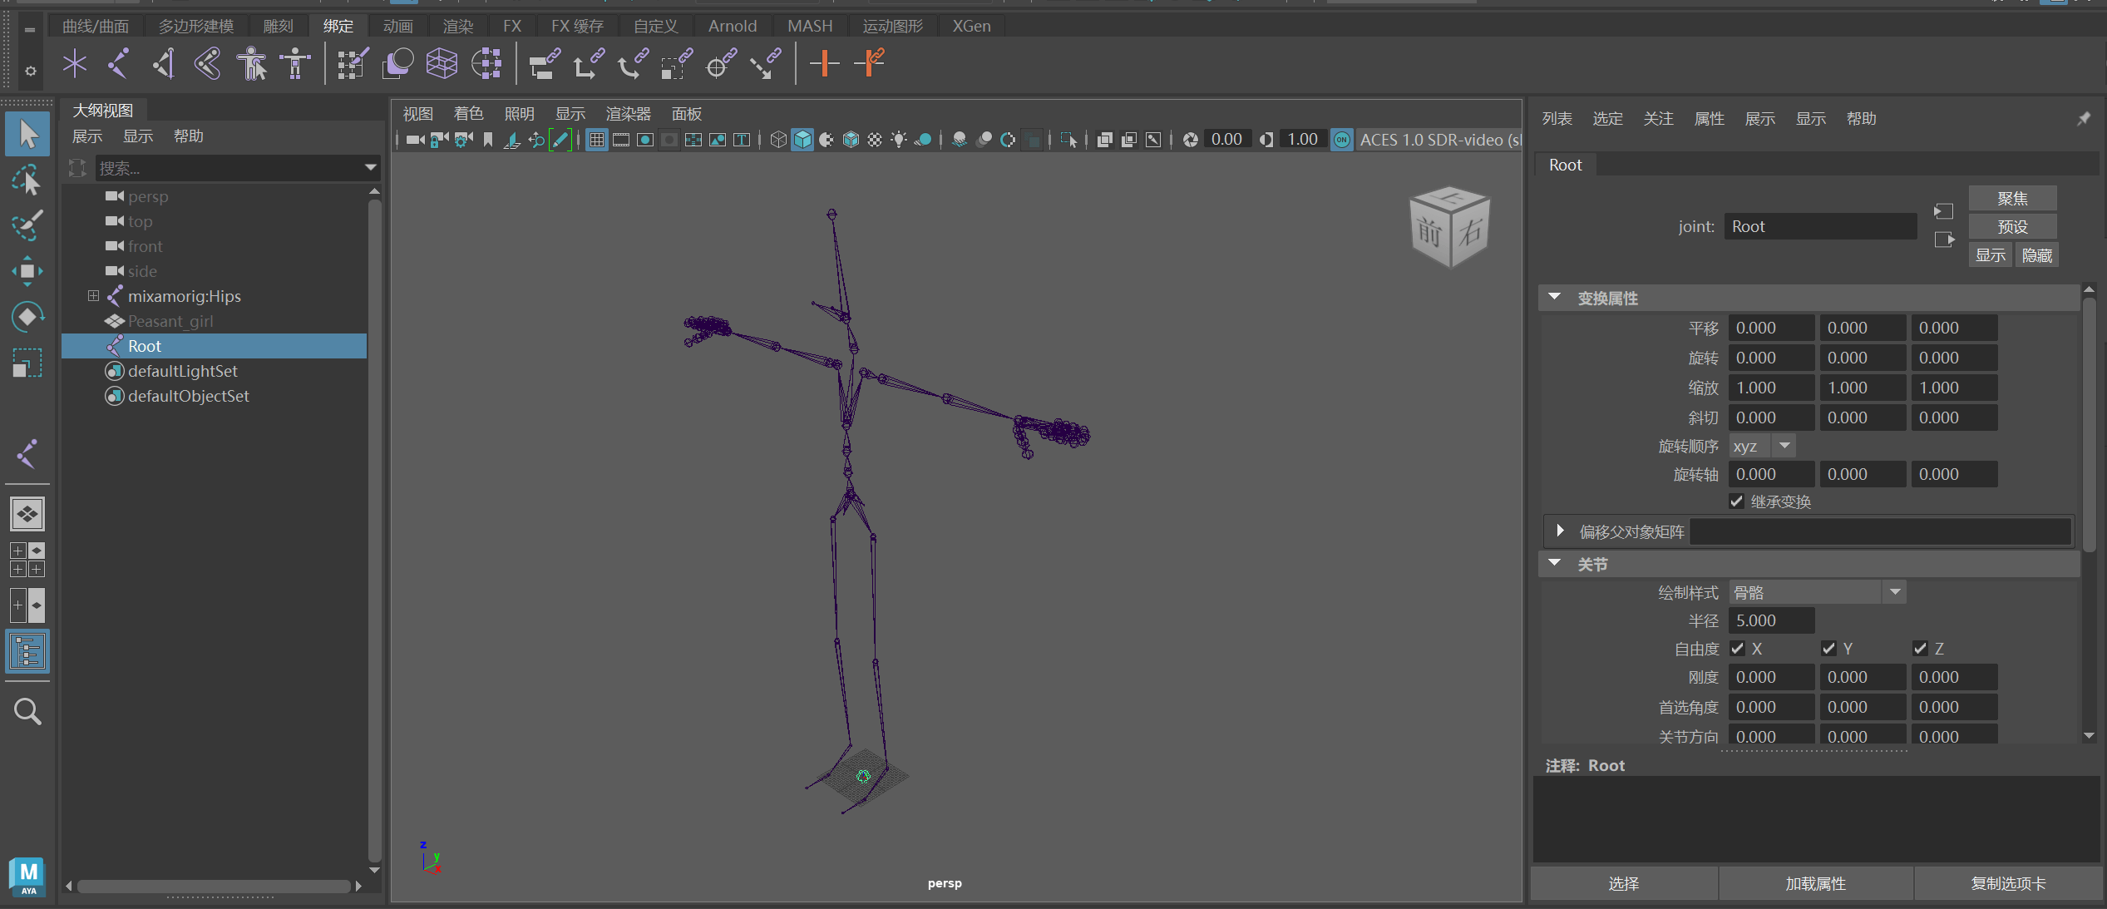Click the Parent Constraint shelf icon

(x=545, y=63)
